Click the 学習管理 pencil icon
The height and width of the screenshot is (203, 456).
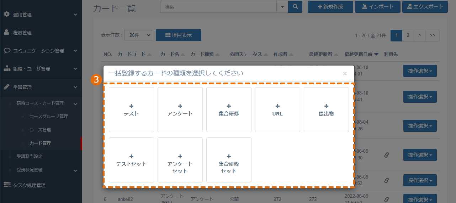6,87
